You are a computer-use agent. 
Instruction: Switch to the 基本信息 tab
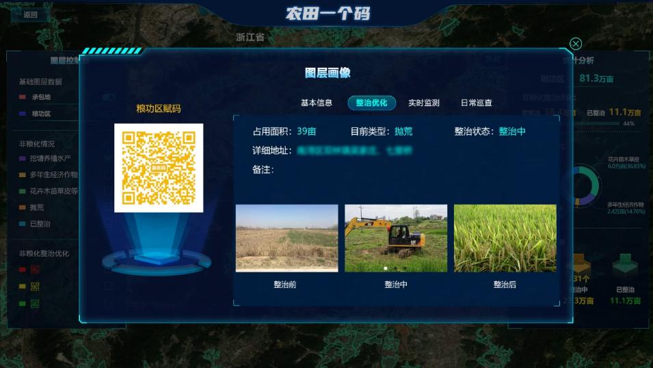tap(316, 103)
